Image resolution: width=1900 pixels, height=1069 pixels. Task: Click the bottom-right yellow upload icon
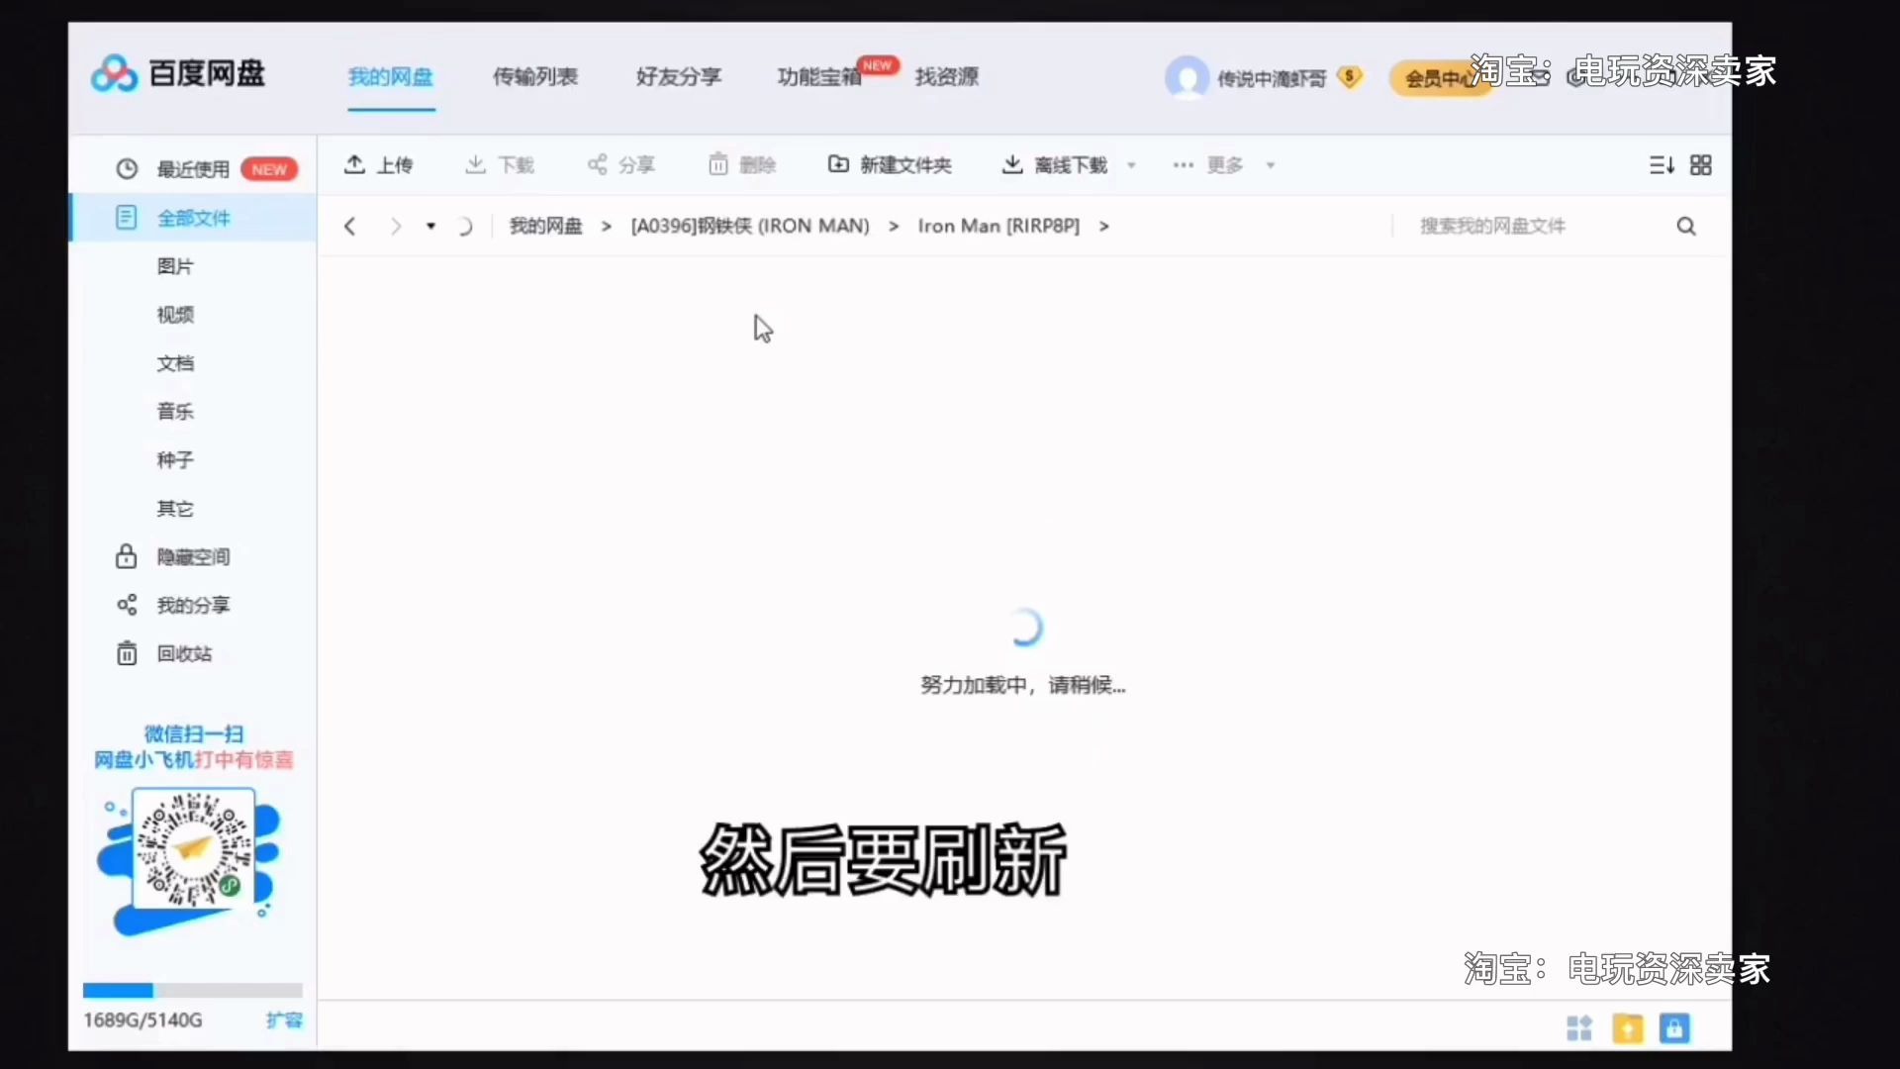[x=1627, y=1028]
